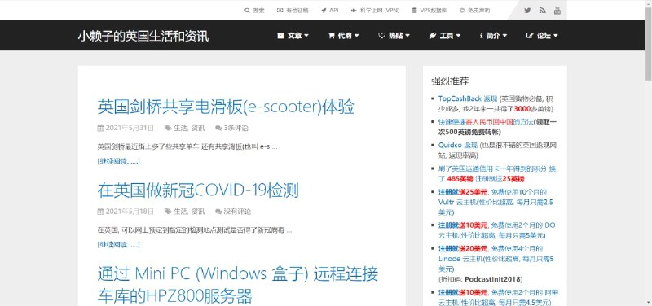Click the calendar icon beside 2021年5月31日
This screenshot has width=652, height=306.
[x=100, y=128]
